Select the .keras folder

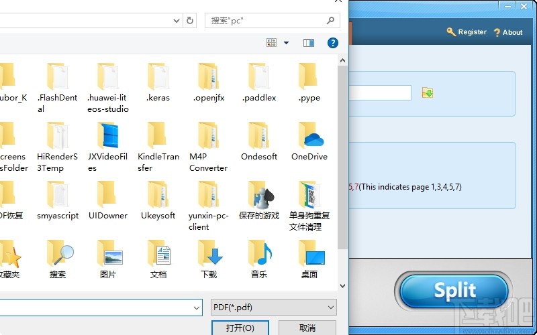(158, 82)
